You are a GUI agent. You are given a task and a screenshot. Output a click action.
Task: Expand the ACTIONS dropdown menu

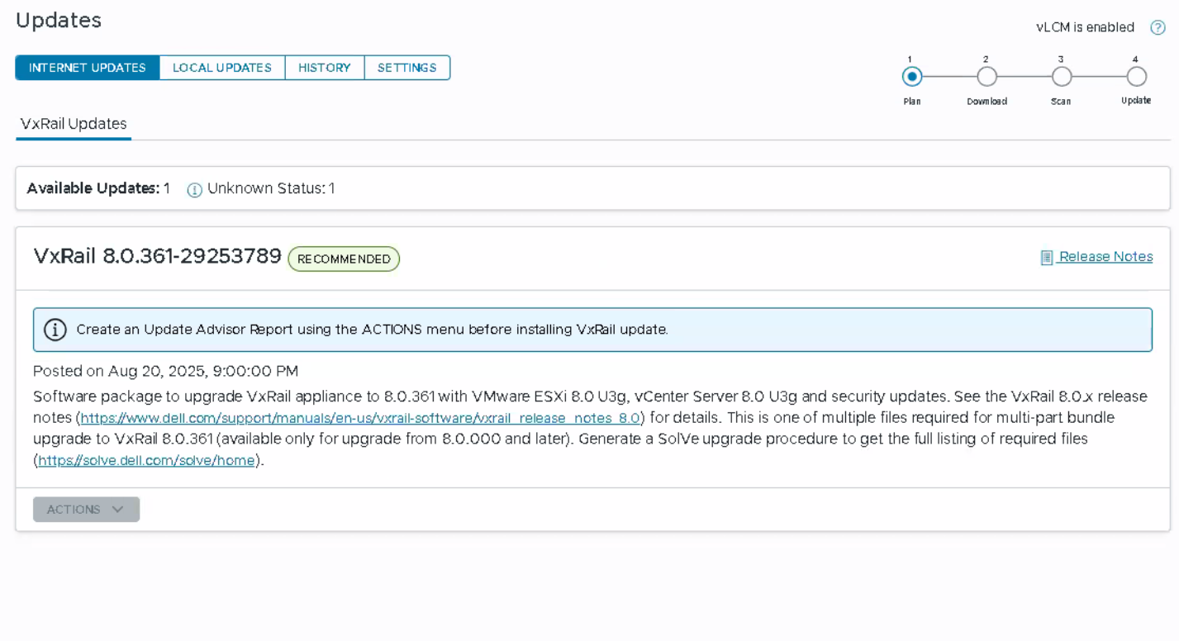pos(86,510)
